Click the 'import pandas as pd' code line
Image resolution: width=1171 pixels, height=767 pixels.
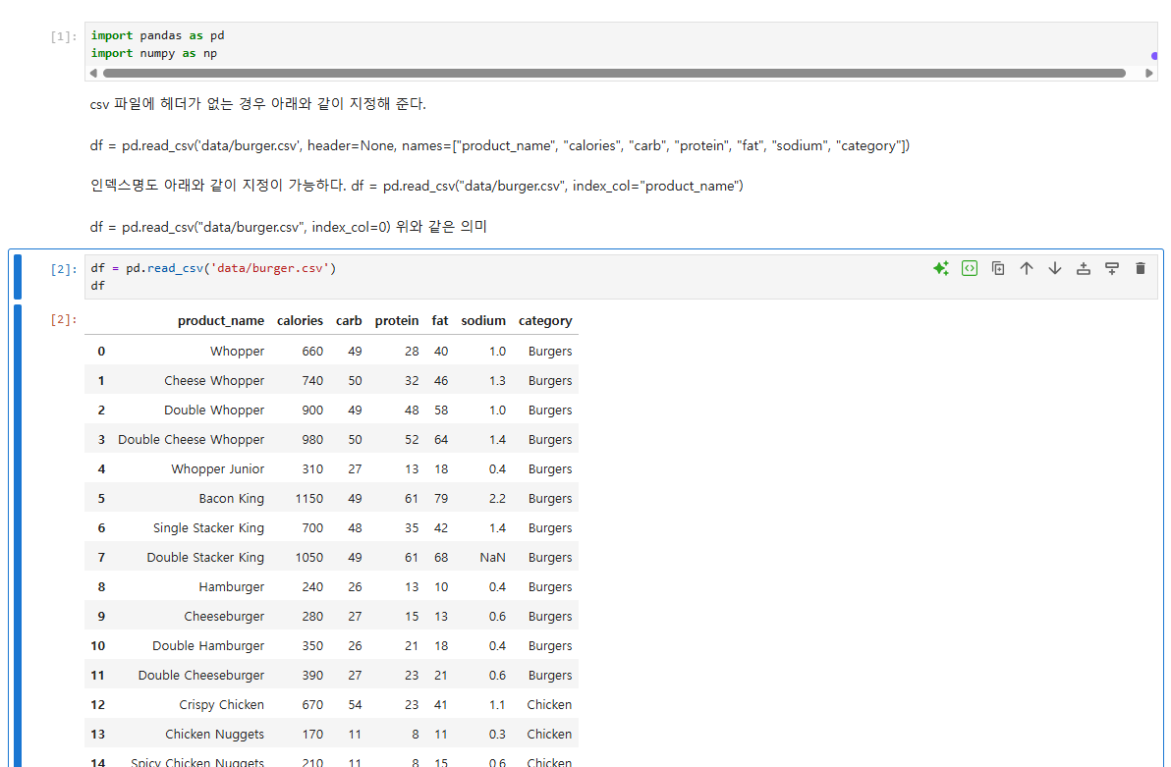(157, 35)
